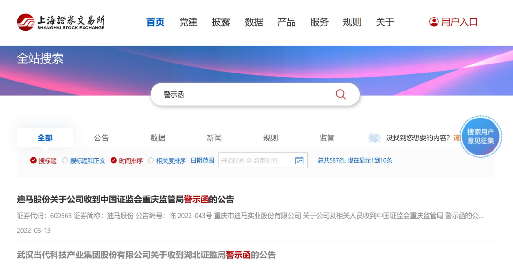Select the 相关度排序 radio option
The height and width of the screenshot is (265, 513).
(167, 161)
